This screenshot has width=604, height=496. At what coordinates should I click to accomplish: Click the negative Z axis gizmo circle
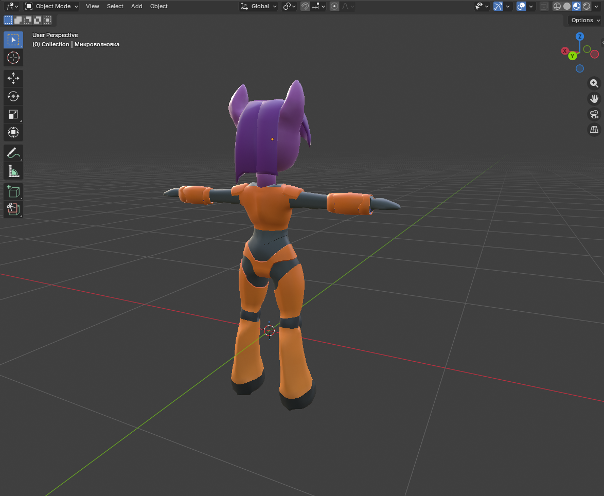(x=580, y=68)
